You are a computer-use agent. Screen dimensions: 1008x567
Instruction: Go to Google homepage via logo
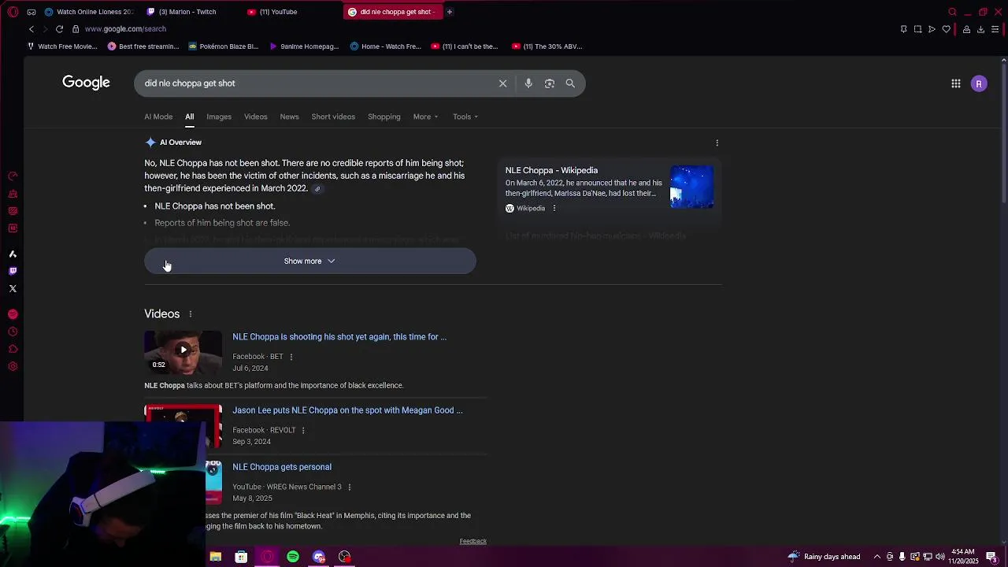tap(86, 83)
